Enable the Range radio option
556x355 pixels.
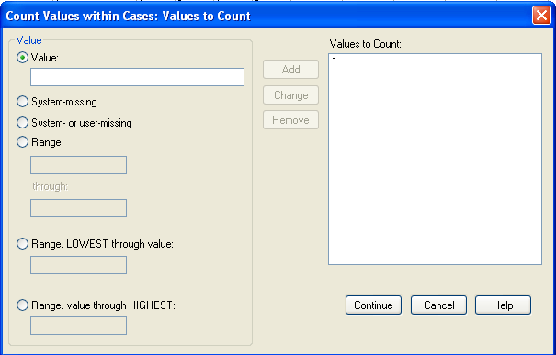22,142
